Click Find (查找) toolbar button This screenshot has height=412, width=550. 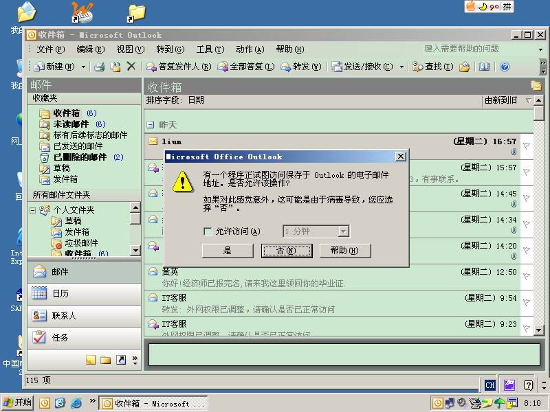coord(433,67)
